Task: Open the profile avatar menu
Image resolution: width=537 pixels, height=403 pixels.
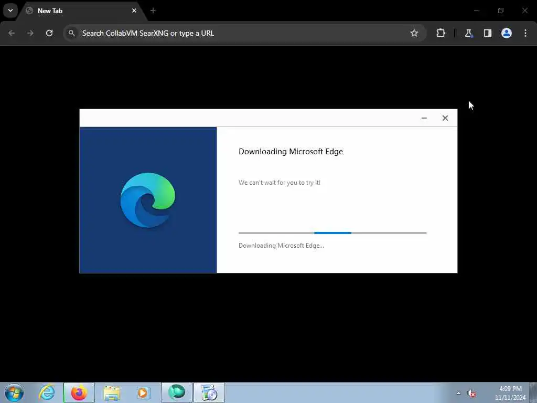Action: pyautogui.click(x=507, y=33)
